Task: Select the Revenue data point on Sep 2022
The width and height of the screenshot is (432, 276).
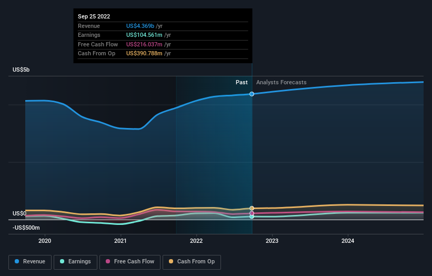Action: tap(252, 94)
